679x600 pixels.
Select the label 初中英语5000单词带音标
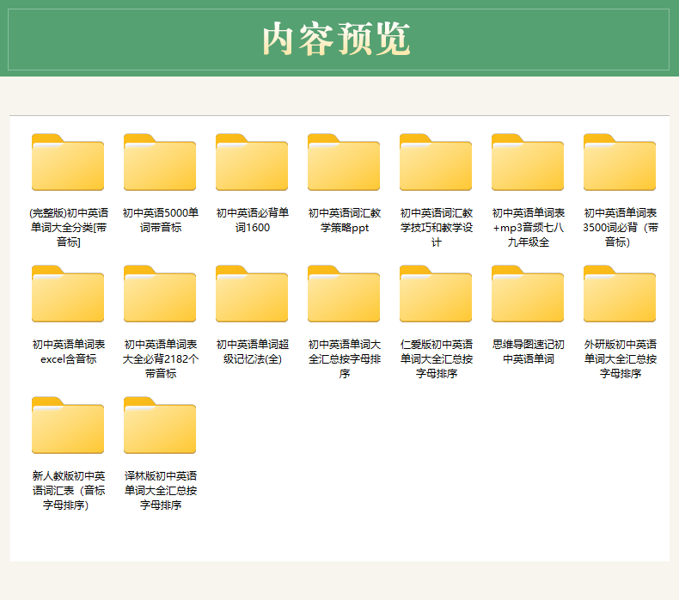tap(161, 220)
